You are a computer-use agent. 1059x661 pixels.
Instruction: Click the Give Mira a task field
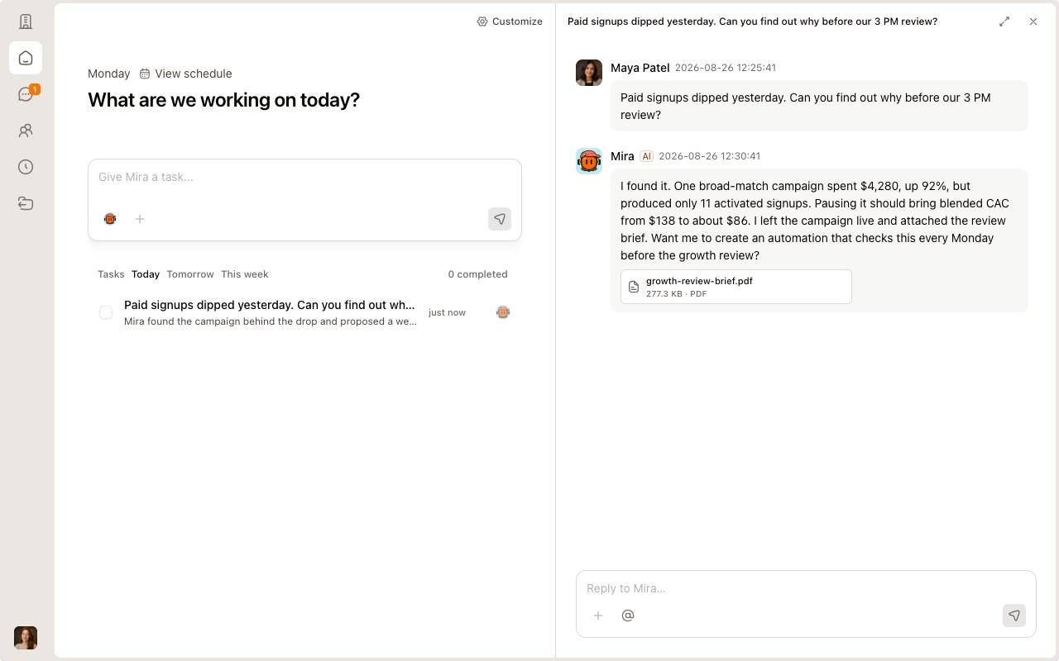[304, 177]
